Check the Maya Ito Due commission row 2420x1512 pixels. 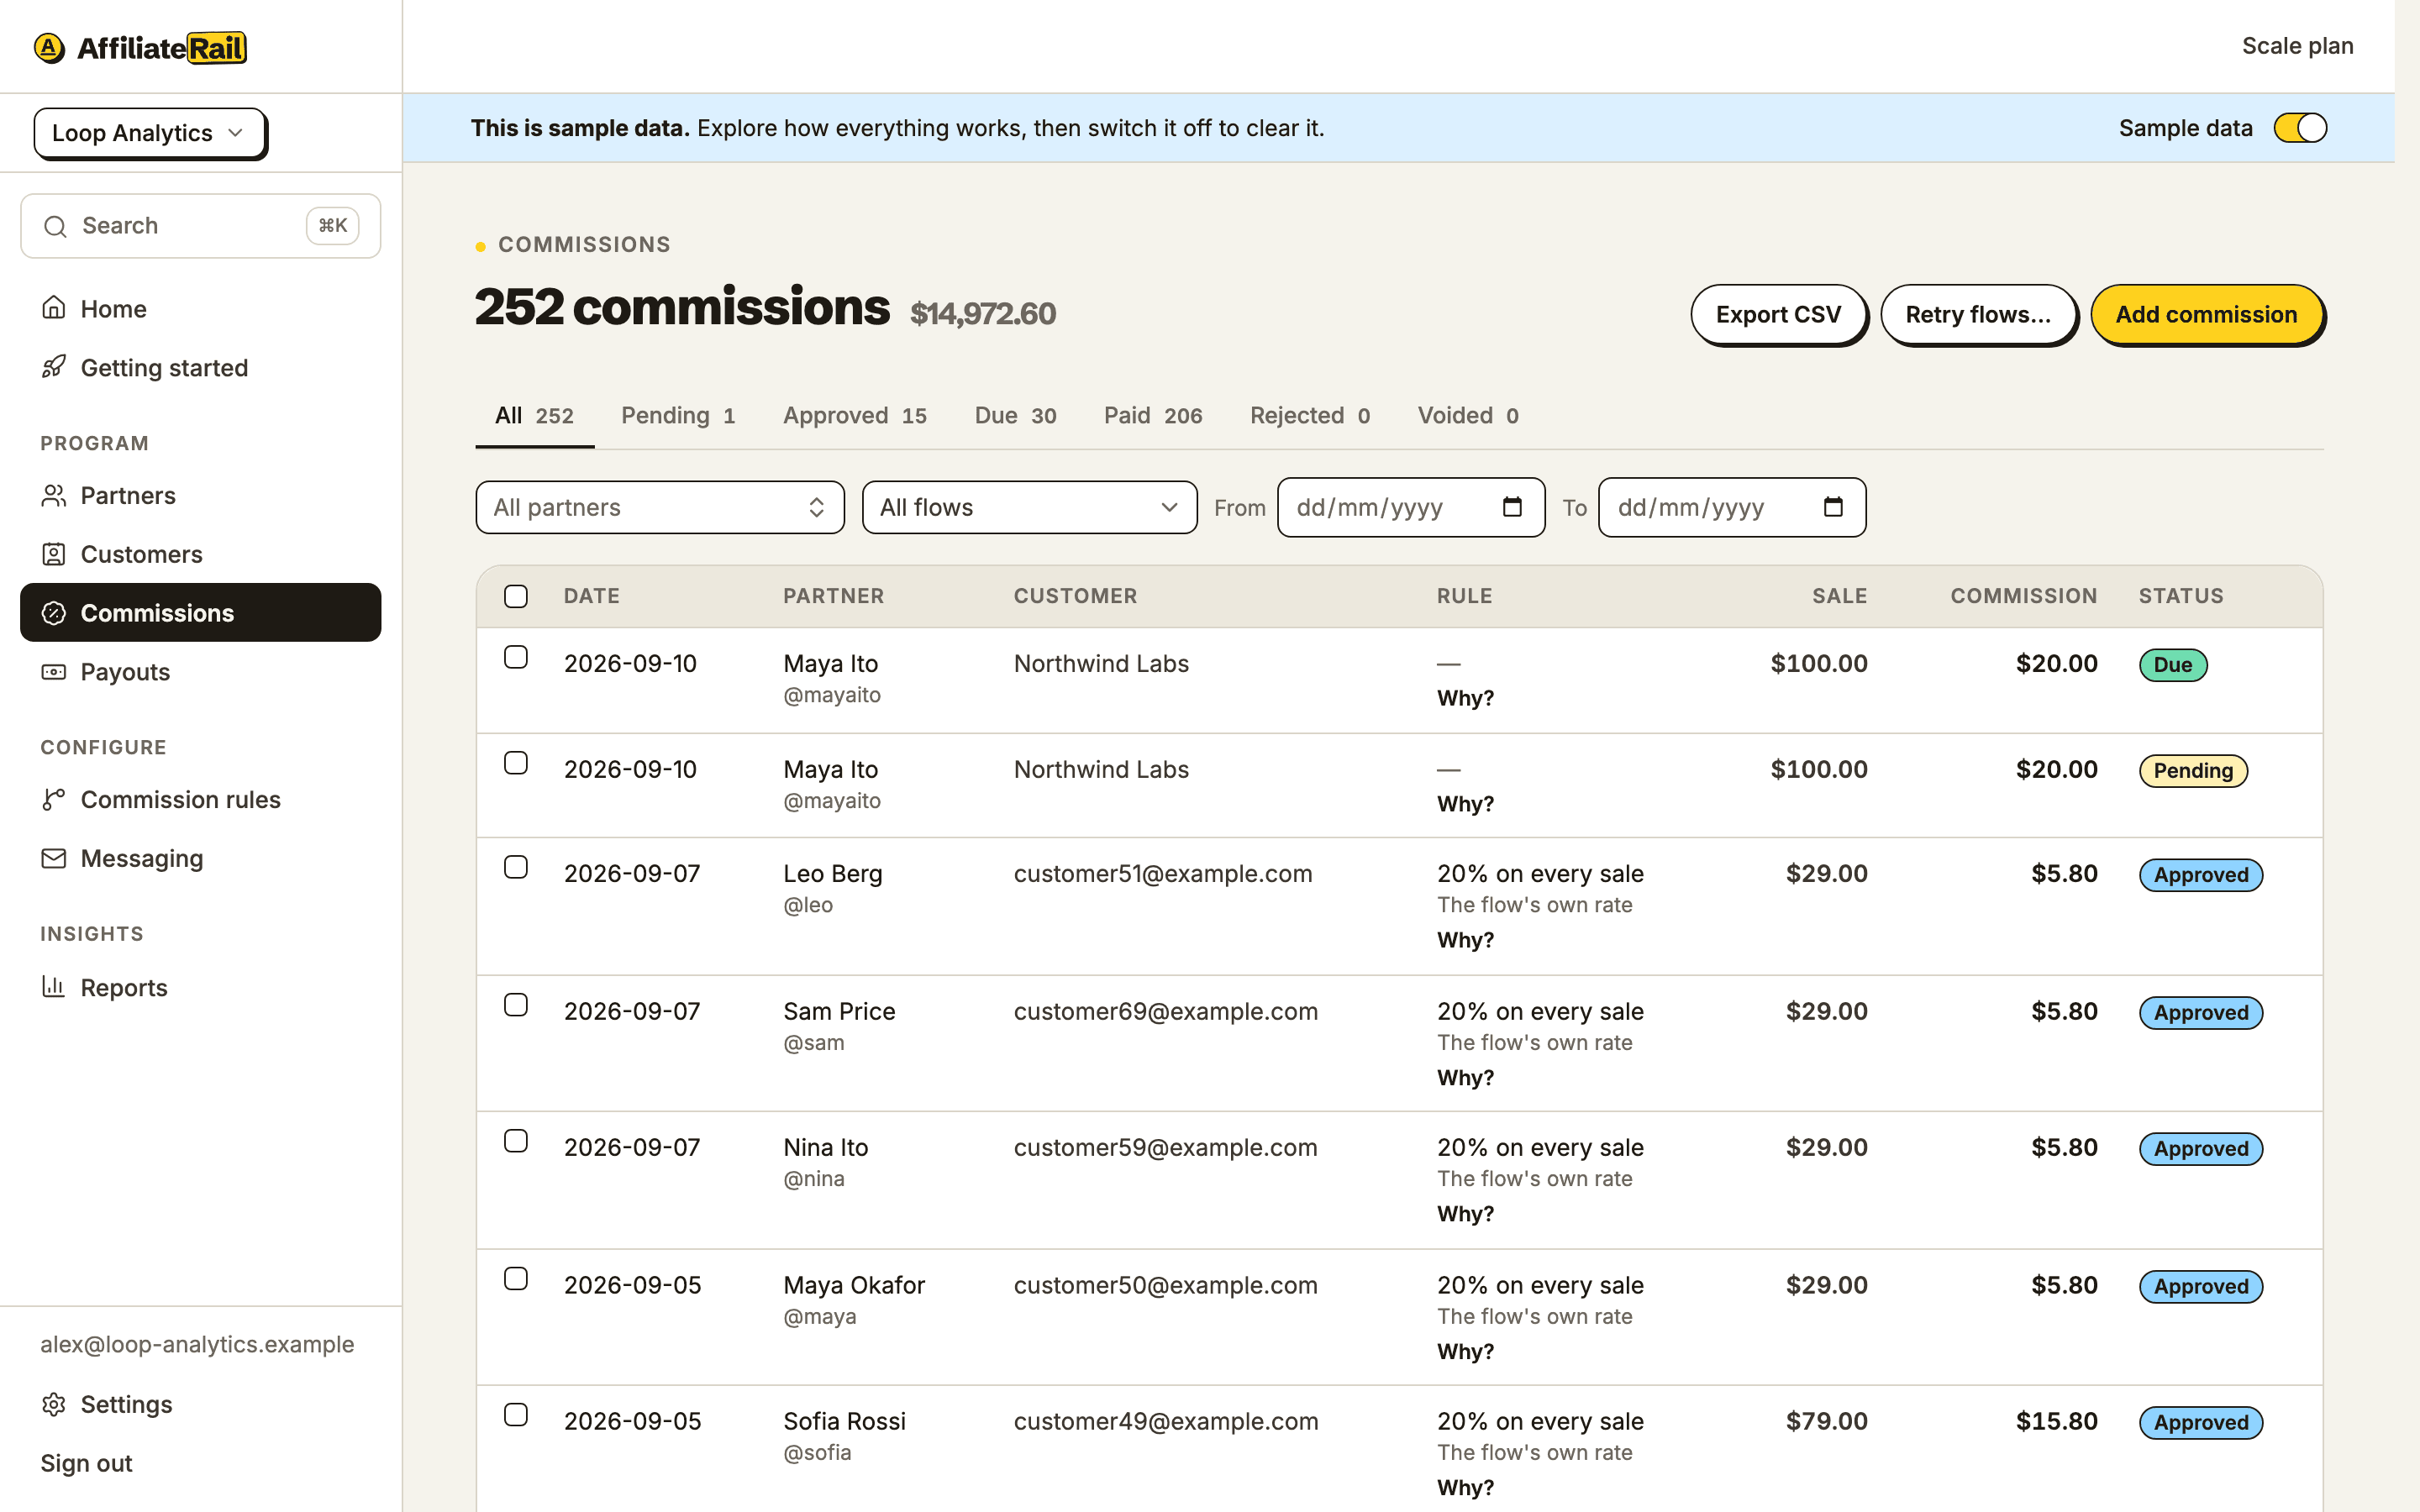click(x=516, y=657)
